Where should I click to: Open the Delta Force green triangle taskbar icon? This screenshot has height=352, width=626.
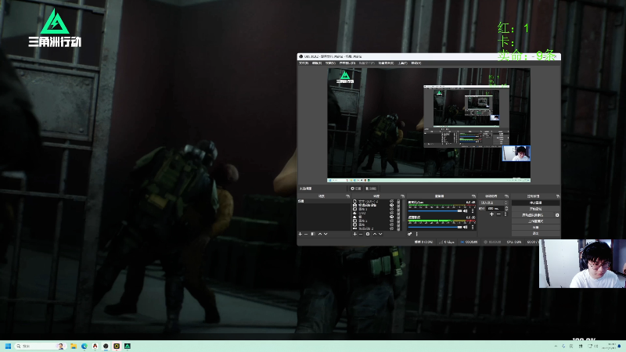[x=128, y=346]
